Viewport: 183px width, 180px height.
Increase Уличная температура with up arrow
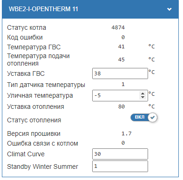pyautogui.click(x=142, y=93)
